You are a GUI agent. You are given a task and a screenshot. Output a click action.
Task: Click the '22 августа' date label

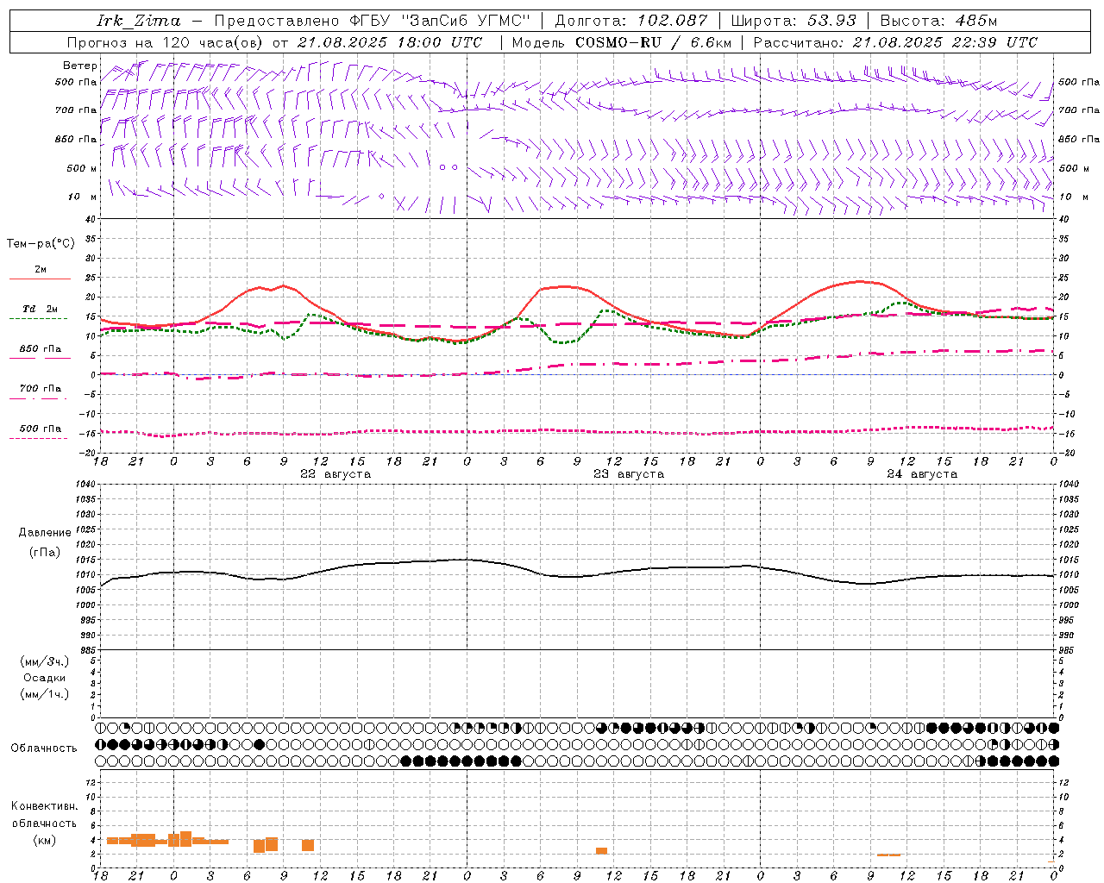point(336,474)
